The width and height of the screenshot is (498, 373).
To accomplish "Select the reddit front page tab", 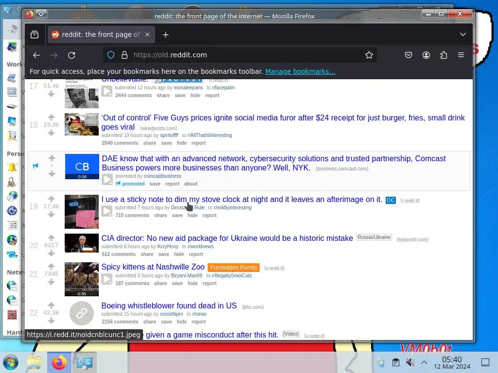I will (101, 34).
